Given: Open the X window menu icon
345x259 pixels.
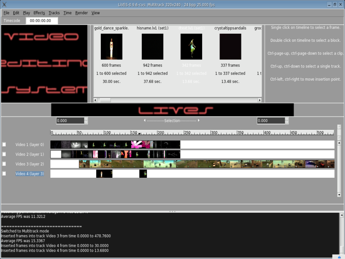Looking at the screenshot, I should coord(4,4).
